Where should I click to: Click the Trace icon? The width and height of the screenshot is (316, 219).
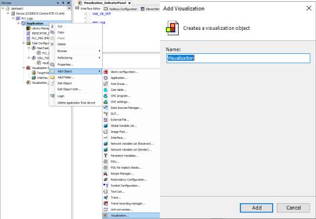tap(106, 197)
